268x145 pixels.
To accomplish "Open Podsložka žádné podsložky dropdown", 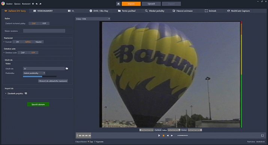I will click(34, 73).
